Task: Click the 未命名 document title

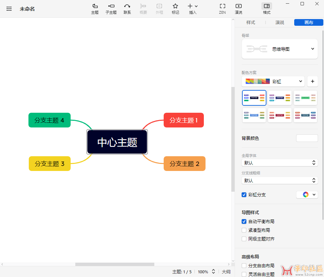Action: point(27,9)
